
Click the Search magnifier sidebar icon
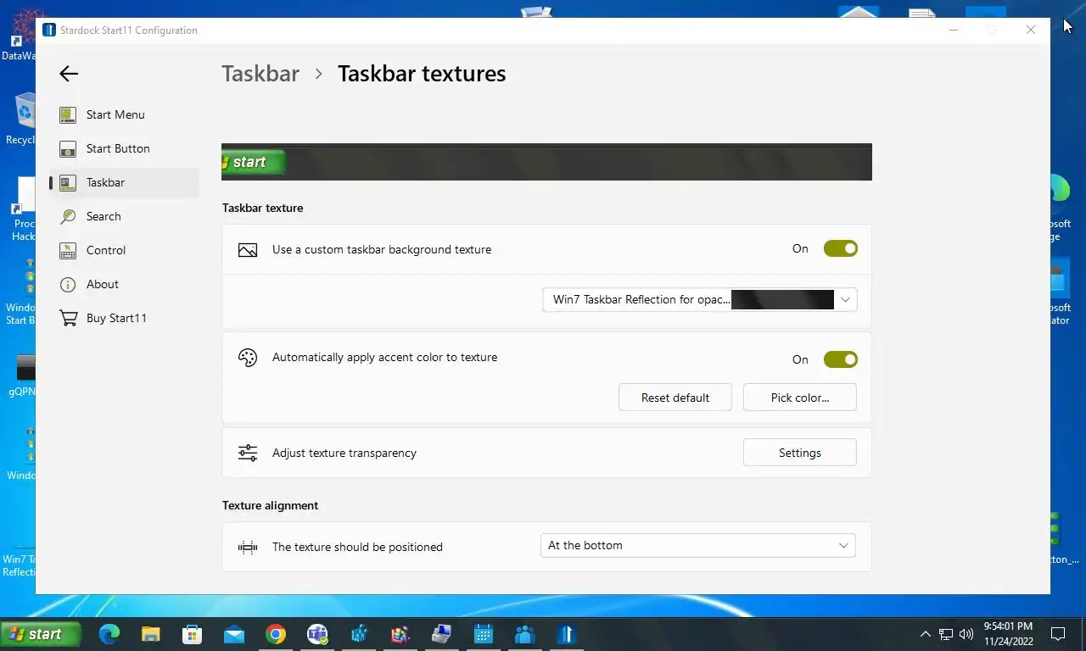[x=69, y=216]
